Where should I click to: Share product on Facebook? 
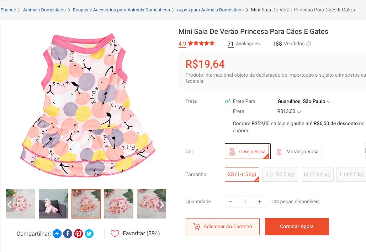pos(68,234)
